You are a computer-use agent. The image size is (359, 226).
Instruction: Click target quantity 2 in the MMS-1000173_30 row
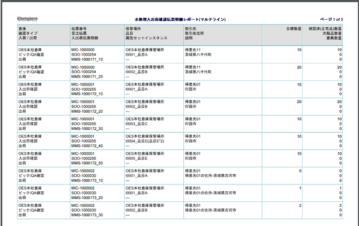(300, 206)
